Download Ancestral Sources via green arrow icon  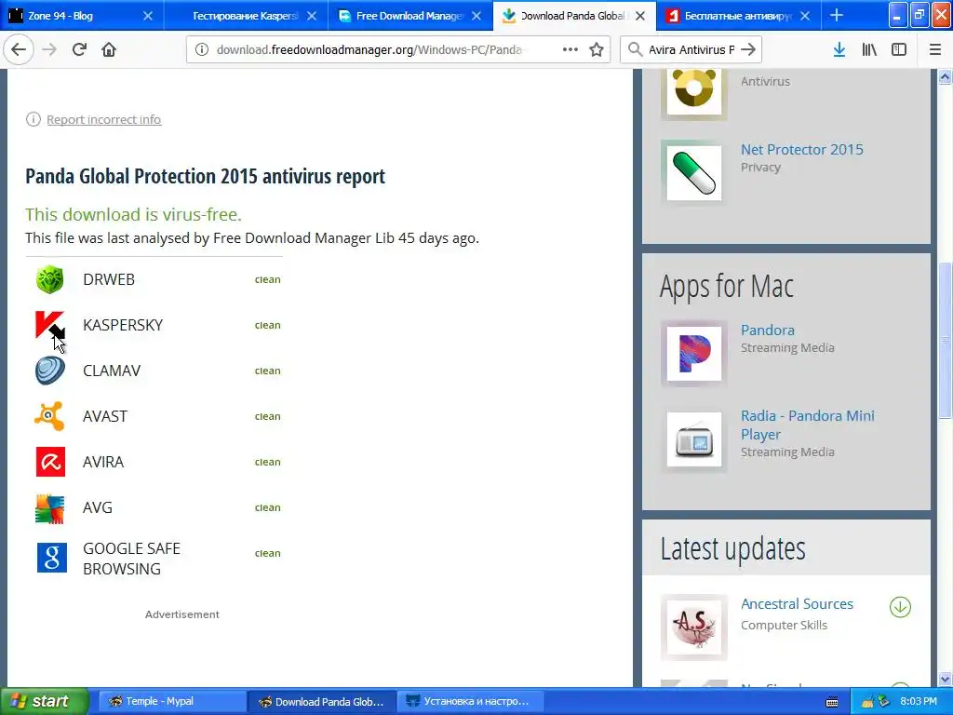(x=900, y=607)
